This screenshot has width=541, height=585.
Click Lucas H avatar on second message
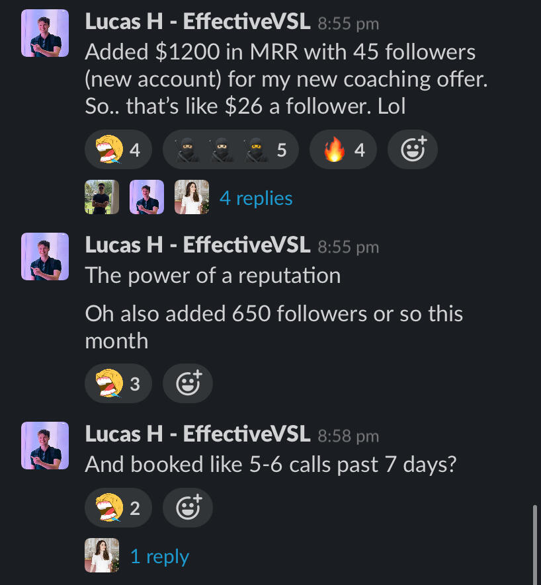45,256
